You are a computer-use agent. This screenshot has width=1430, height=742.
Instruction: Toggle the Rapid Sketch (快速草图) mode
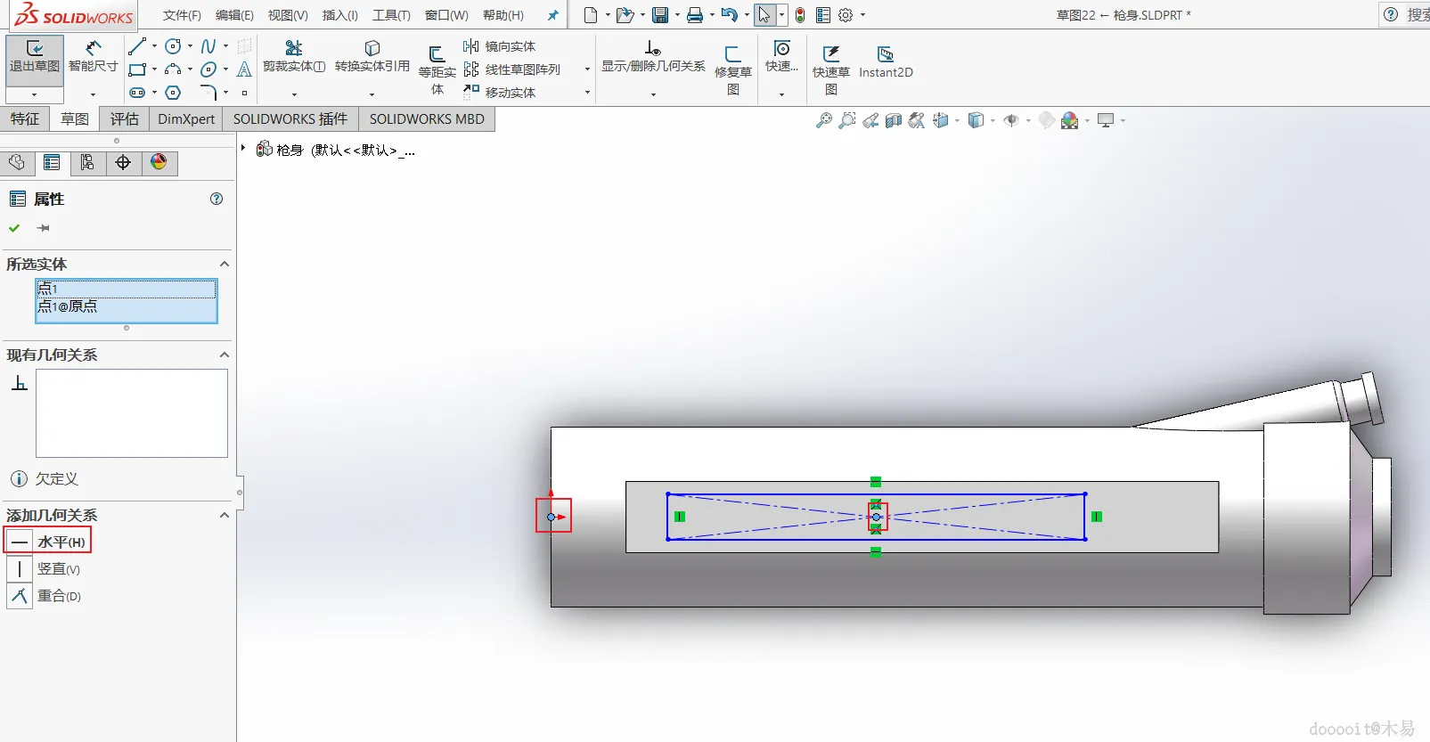tap(830, 62)
